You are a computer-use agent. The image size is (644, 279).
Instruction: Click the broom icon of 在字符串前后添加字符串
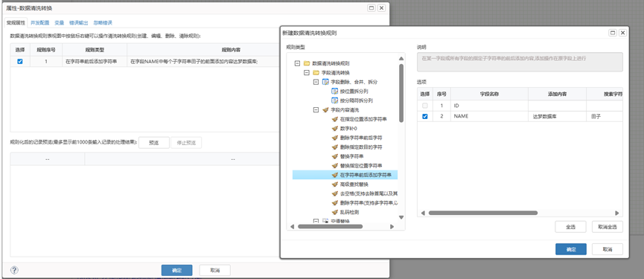tap(334, 175)
